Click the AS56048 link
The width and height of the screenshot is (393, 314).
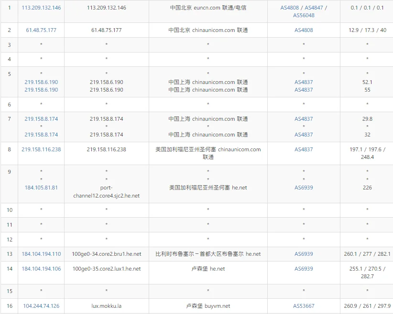[x=304, y=15]
